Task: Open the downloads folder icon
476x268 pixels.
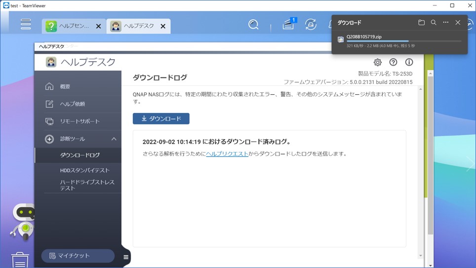Action: point(421,23)
